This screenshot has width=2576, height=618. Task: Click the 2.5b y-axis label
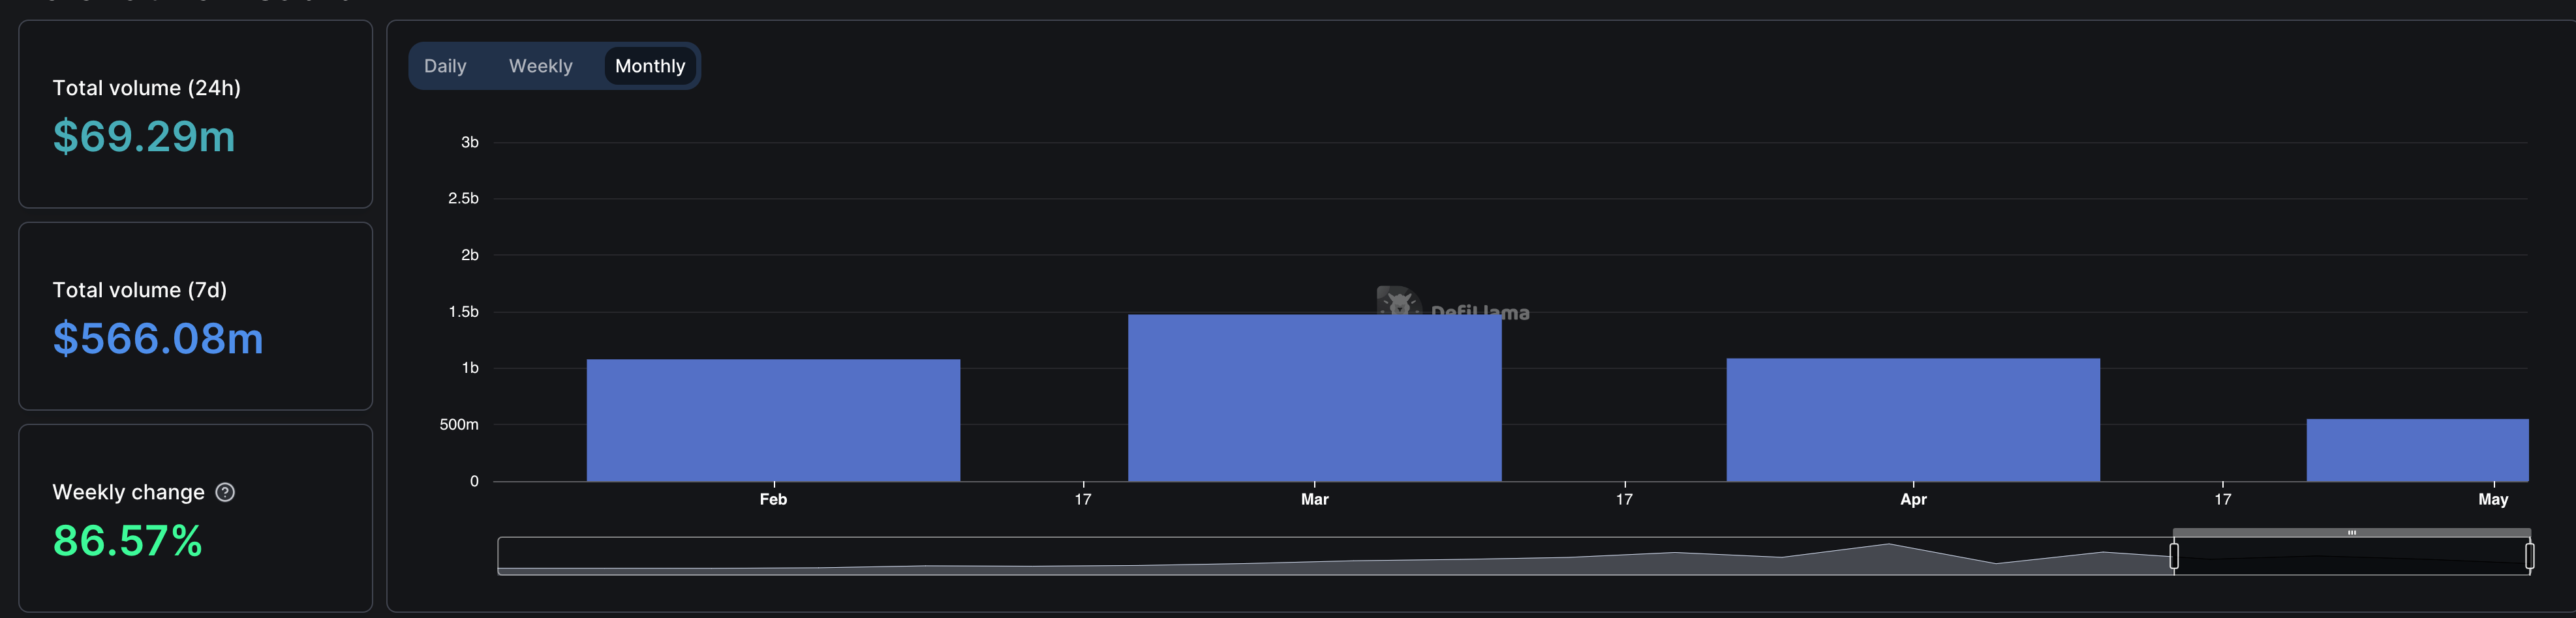click(463, 199)
